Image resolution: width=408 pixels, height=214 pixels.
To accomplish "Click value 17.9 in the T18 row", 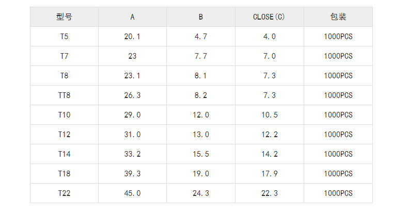I will pos(269,174).
